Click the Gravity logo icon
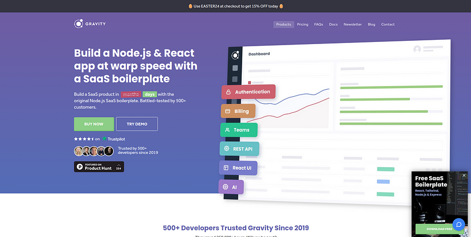471x237 pixels. pos(79,24)
